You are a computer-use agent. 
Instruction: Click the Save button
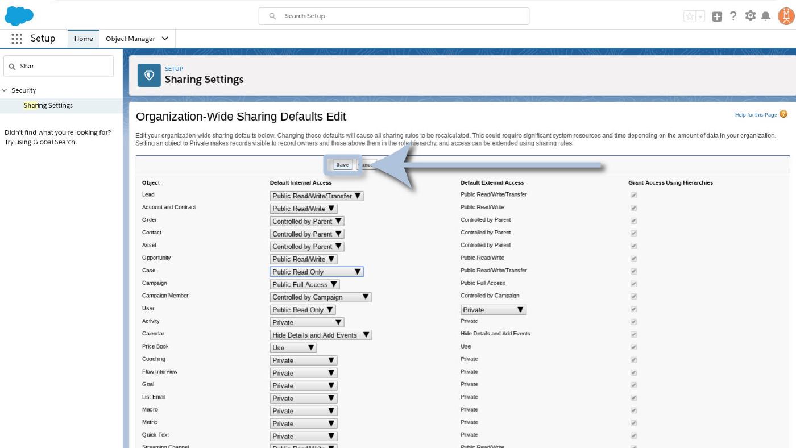click(342, 165)
